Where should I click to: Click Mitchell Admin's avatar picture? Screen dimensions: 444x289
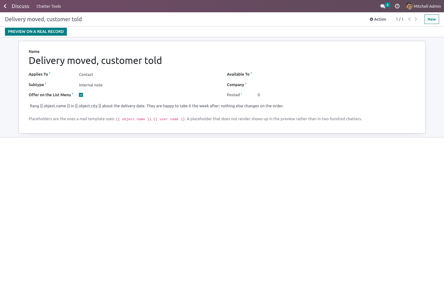pyautogui.click(x=409, y=6)
